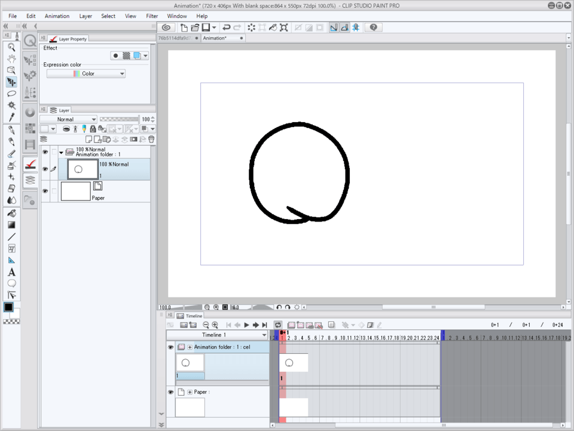This screenshot has height=431, width=574.
Task: Open the CLIP STUDIO spiral icon
Action: pos(167,28)
